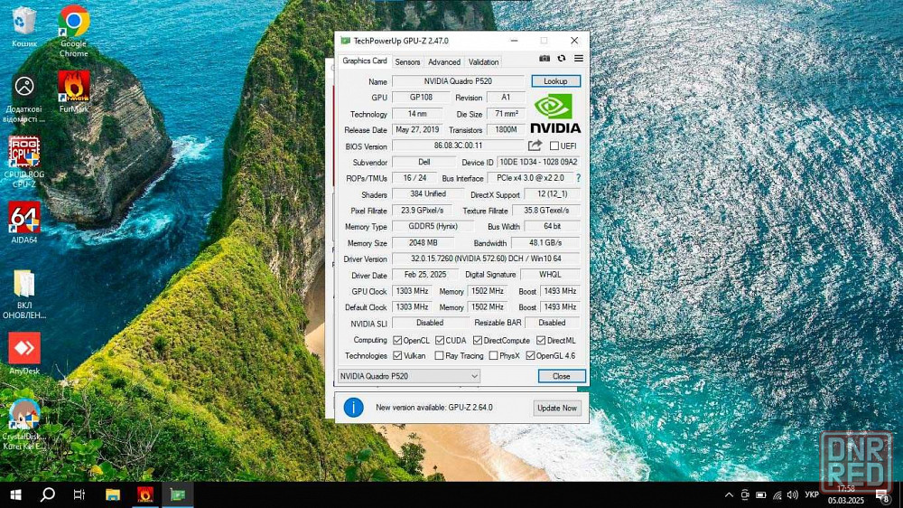Click the Memory Type value GDDR5 (Hynix)
Image resolution: width=903 pixels, height=508 pixels.
click(433, 227)
